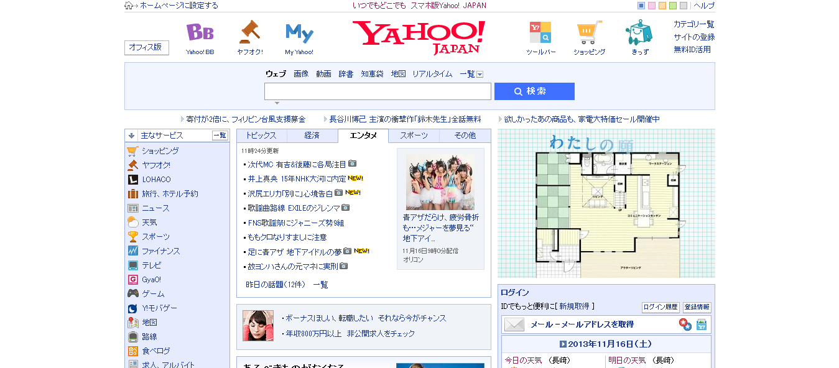Image resolution: width=839 pixels, height=368 pixels.
Task: Open the ヘルプ link
Action: (704, 6)
